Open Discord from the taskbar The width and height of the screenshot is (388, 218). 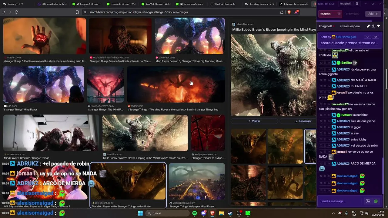pos(204,213)
